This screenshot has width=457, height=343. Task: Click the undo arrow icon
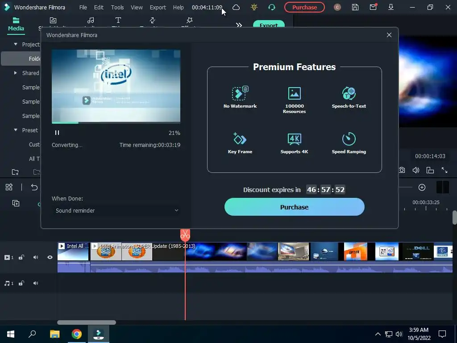pos(34,187)
